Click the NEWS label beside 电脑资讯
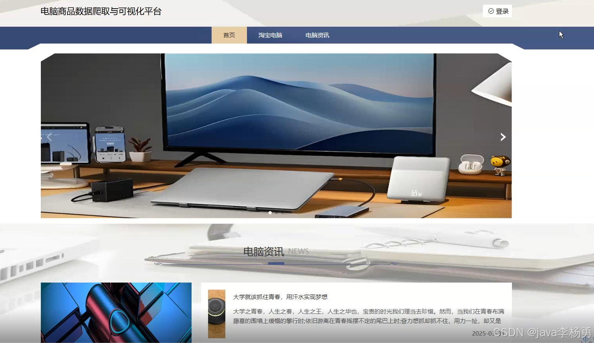594x343 pixels. (298, 252)
